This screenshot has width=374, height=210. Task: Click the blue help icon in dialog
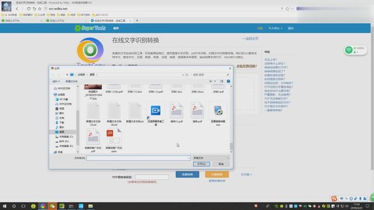[228, 82]
